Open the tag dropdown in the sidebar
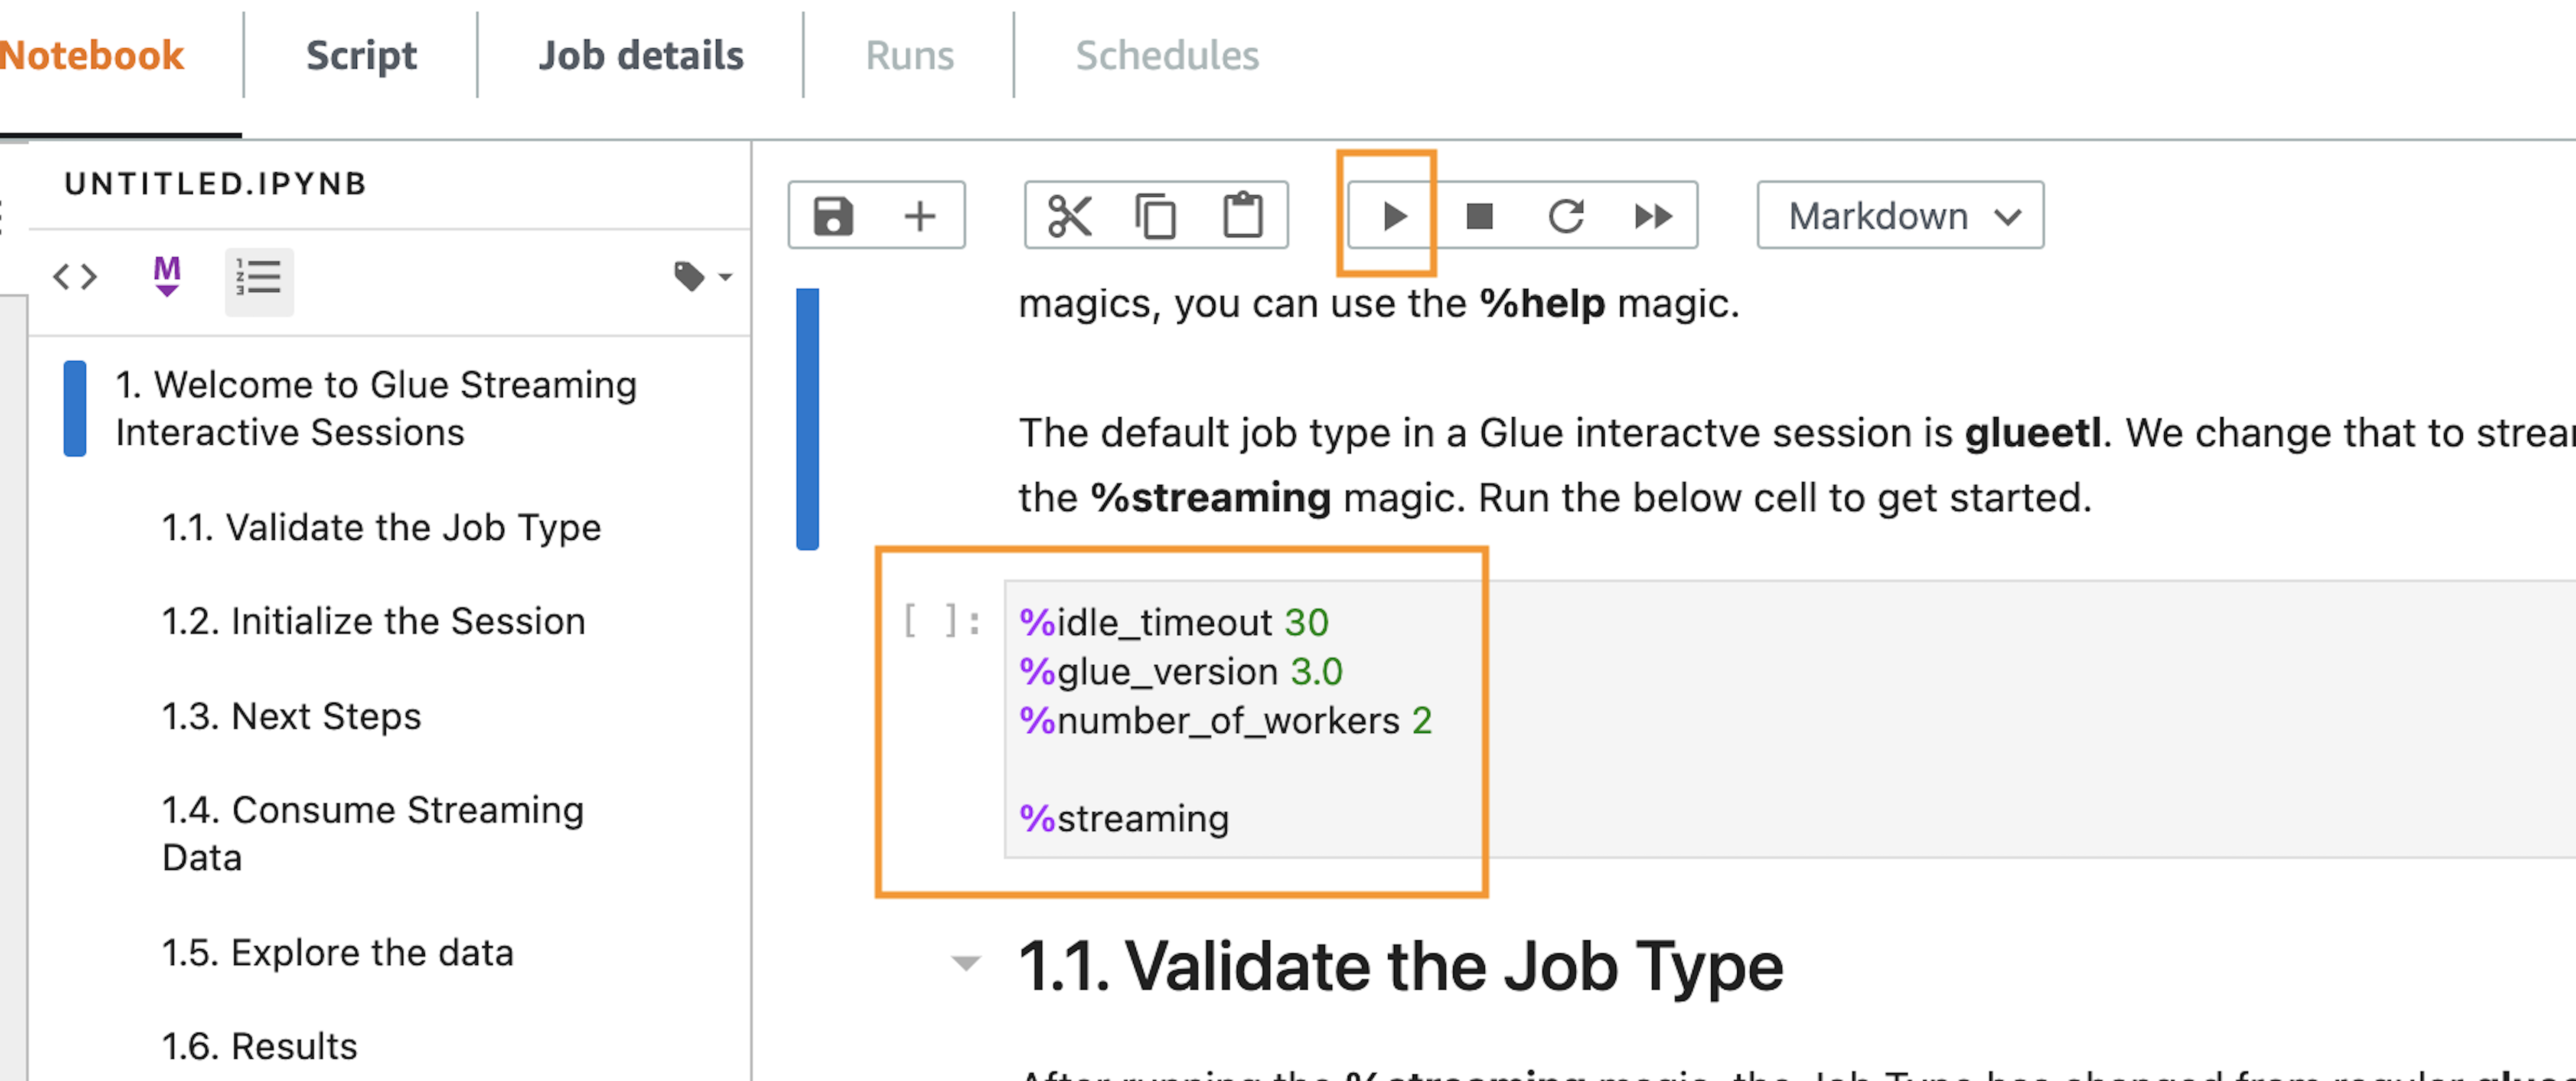2576x1081 pixels. pyautogui.click(x=703, y=277)
